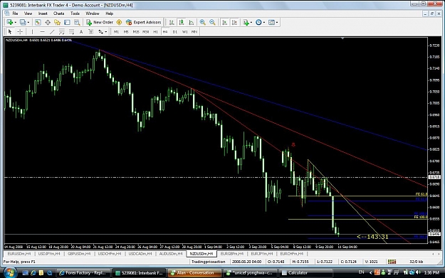Open Calculator from the taskbar
Image resolution: width=445 pixels, height=278 pixels.
[305, 272]
